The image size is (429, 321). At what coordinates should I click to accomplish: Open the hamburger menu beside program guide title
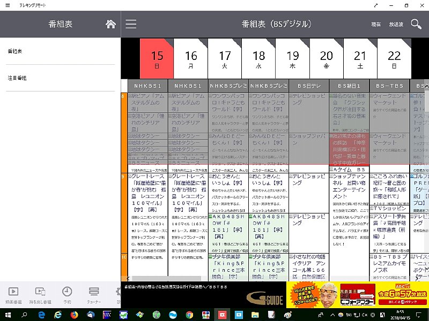click(x=131, y=24)
